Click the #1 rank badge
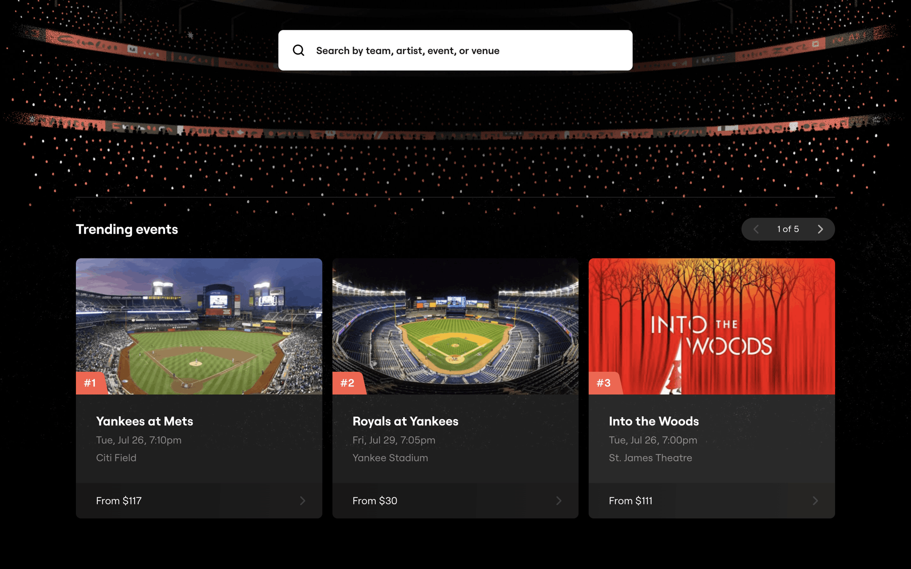This screenshot has height=569, width=911. (x=91, y=383)
